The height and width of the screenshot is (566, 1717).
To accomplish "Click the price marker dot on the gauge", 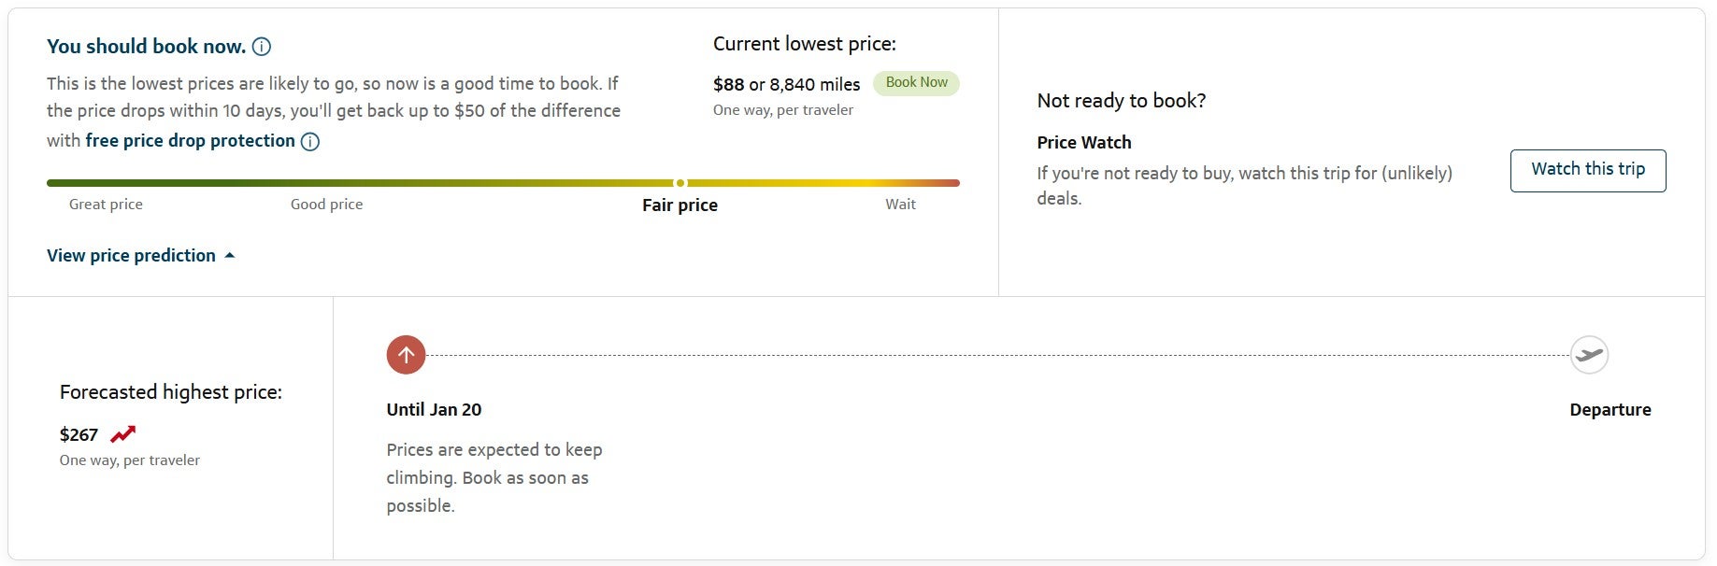I will pos(680,183).
